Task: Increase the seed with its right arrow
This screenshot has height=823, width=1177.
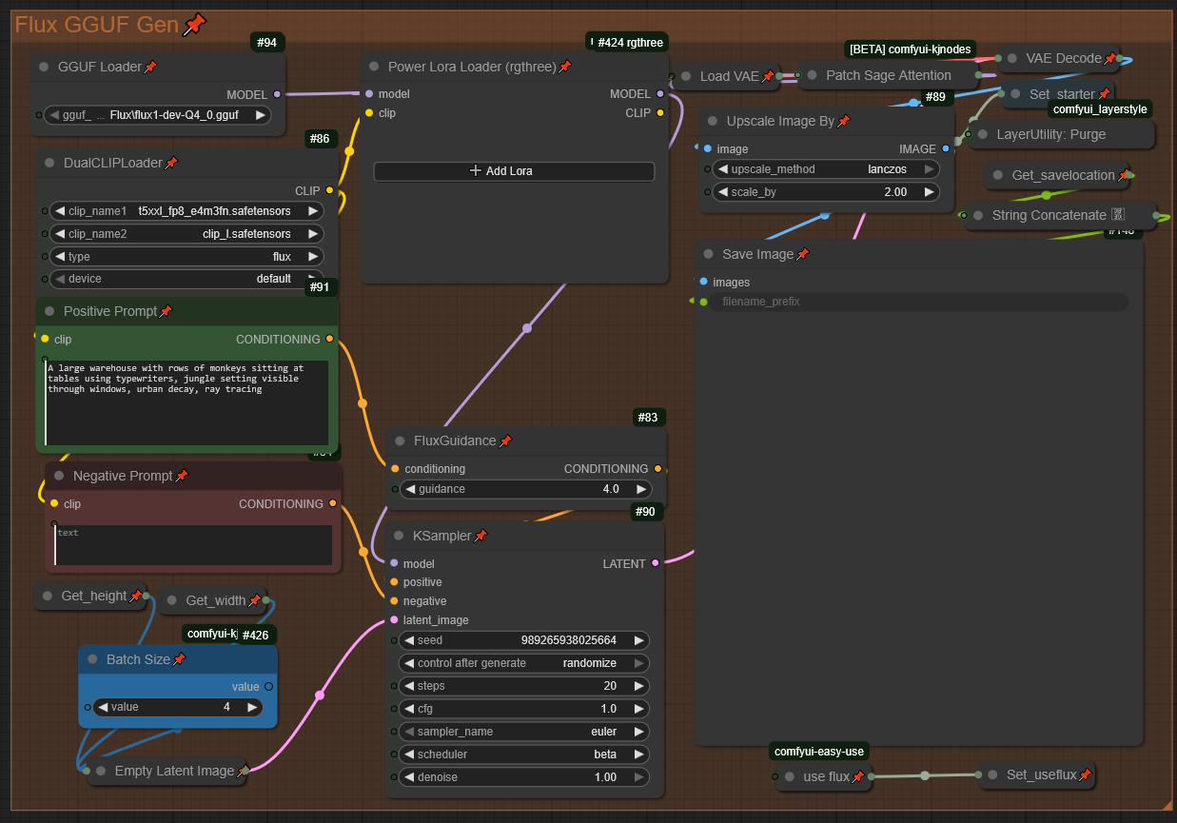Action: coord(638,640)
